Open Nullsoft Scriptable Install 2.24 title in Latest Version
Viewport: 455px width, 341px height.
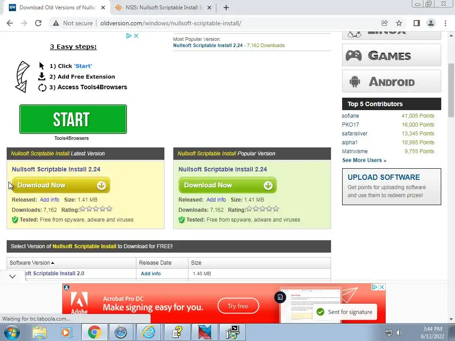(56, 169)
